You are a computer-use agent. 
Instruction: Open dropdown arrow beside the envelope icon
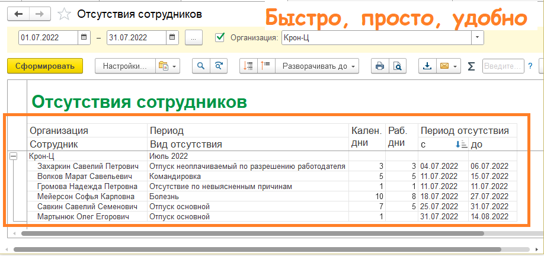pos(455,66)
